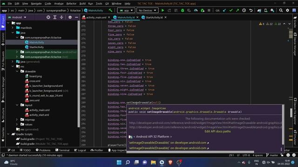The height and width of the screenshot is (167, 298).
Task: Collapse all in Project panel
Action: (x=61, y=17)
